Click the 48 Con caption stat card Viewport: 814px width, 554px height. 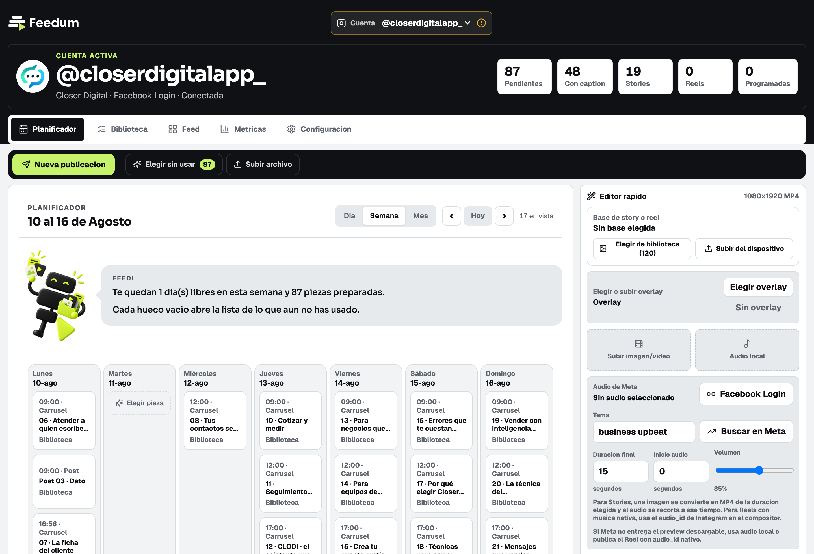(x=585, y=77)
